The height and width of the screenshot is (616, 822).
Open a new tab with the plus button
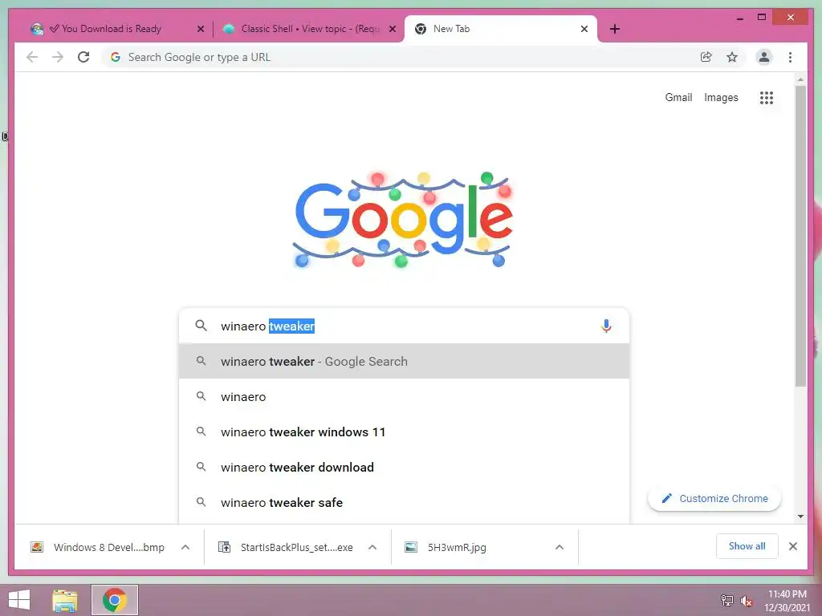[x=615, y=29]
